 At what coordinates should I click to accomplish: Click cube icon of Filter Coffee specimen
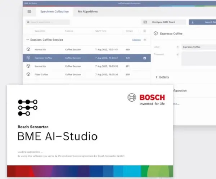click(x=28, y=75)
